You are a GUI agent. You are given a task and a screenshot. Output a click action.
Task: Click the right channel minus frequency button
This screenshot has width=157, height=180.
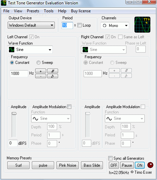(114, 76)
